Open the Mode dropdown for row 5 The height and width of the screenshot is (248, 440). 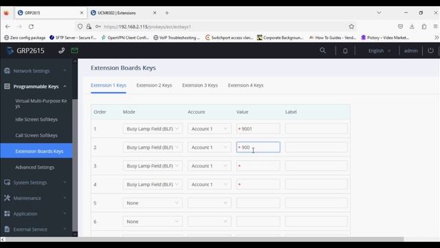[x=153, y=203]
